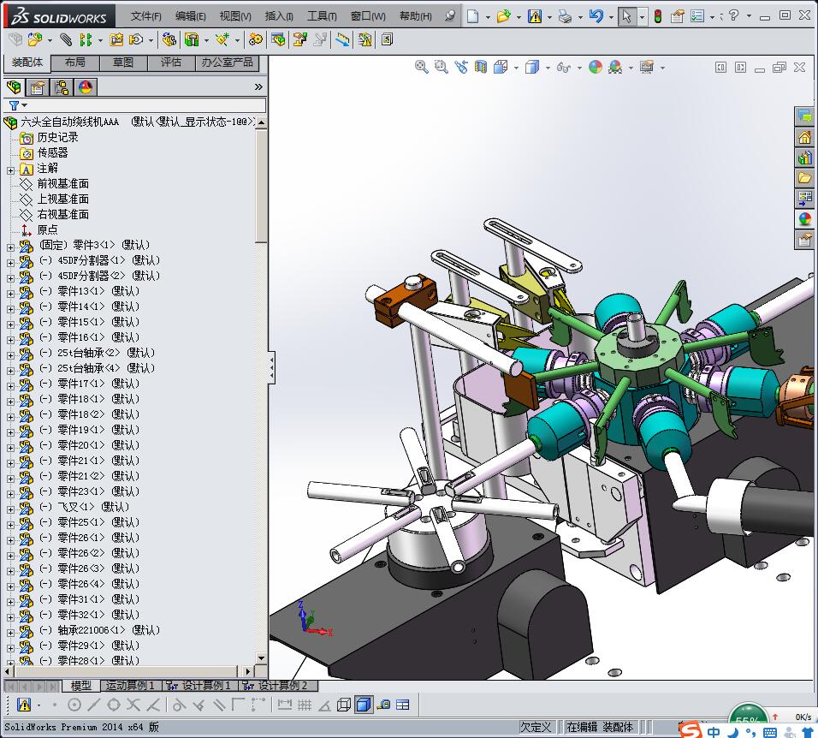Toggle the hide/show items glasses icon

click(564, 67)
